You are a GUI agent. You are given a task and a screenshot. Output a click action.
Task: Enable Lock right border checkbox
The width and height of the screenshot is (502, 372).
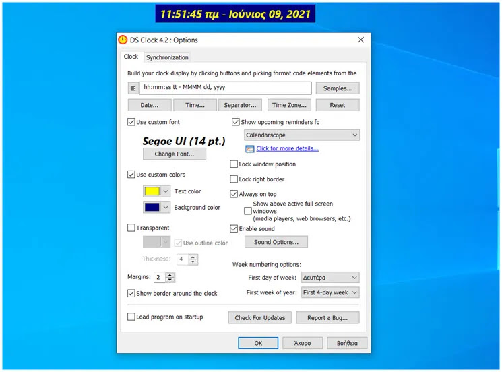(234, 179)
